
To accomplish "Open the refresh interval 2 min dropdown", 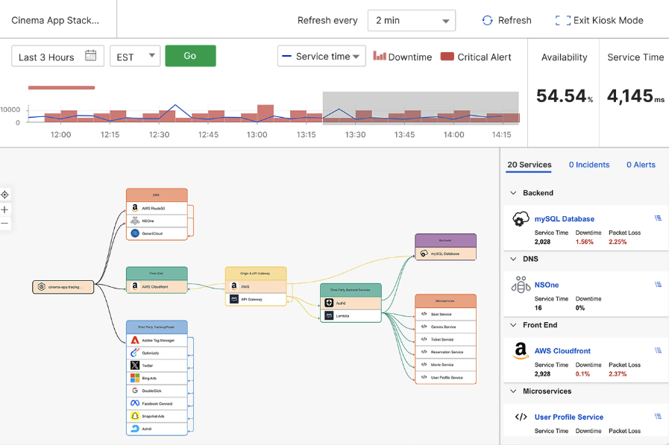I will point(411,20).
